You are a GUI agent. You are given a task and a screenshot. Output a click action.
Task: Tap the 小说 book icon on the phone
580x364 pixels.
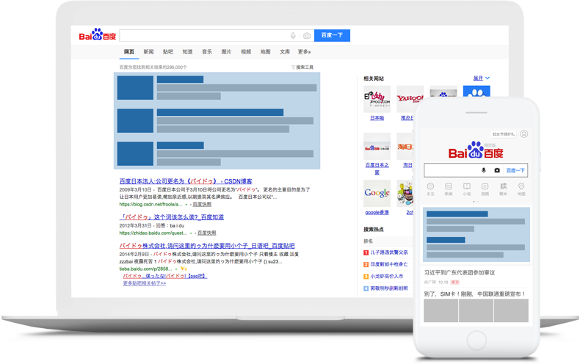467,186
